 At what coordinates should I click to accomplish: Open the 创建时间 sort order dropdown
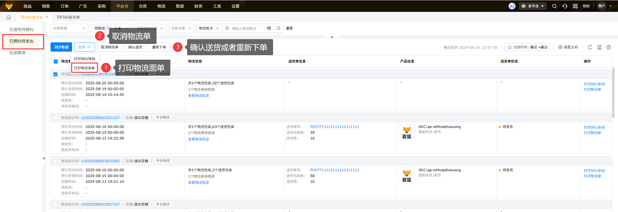[528, 47]
